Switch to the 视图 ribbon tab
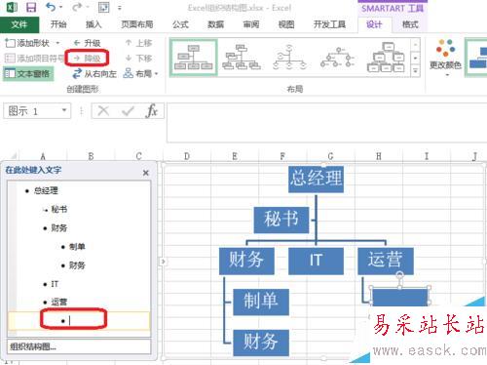The width and height of the screenshot is (487, 365). pyautogui.click(x=286, y=24)
